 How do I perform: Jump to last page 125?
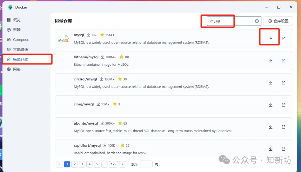(x=113, y=164)
